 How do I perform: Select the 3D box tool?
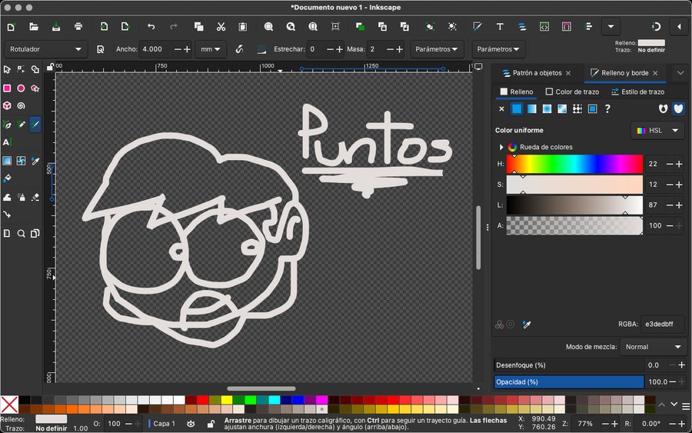click(x=7, y=106)
